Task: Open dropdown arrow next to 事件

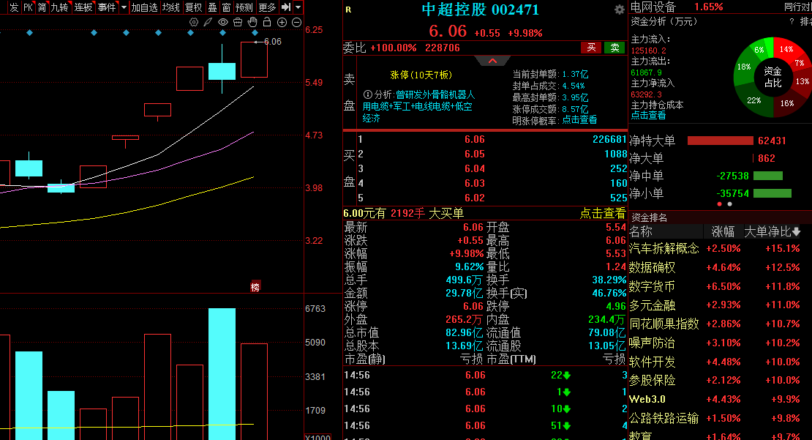Action: click(124, 7)
